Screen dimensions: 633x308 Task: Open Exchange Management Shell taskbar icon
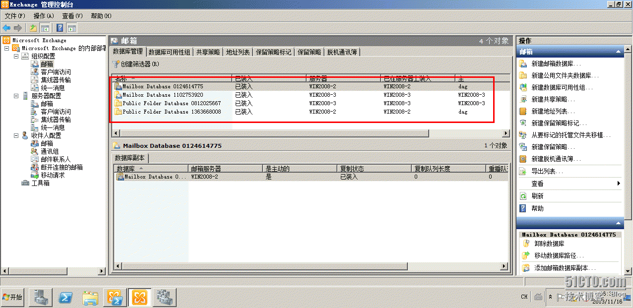(115, 297)
